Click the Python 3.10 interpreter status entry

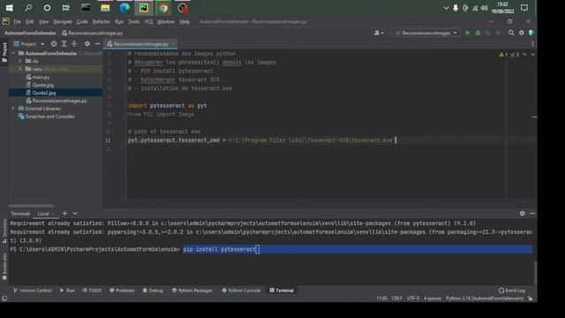485,299
